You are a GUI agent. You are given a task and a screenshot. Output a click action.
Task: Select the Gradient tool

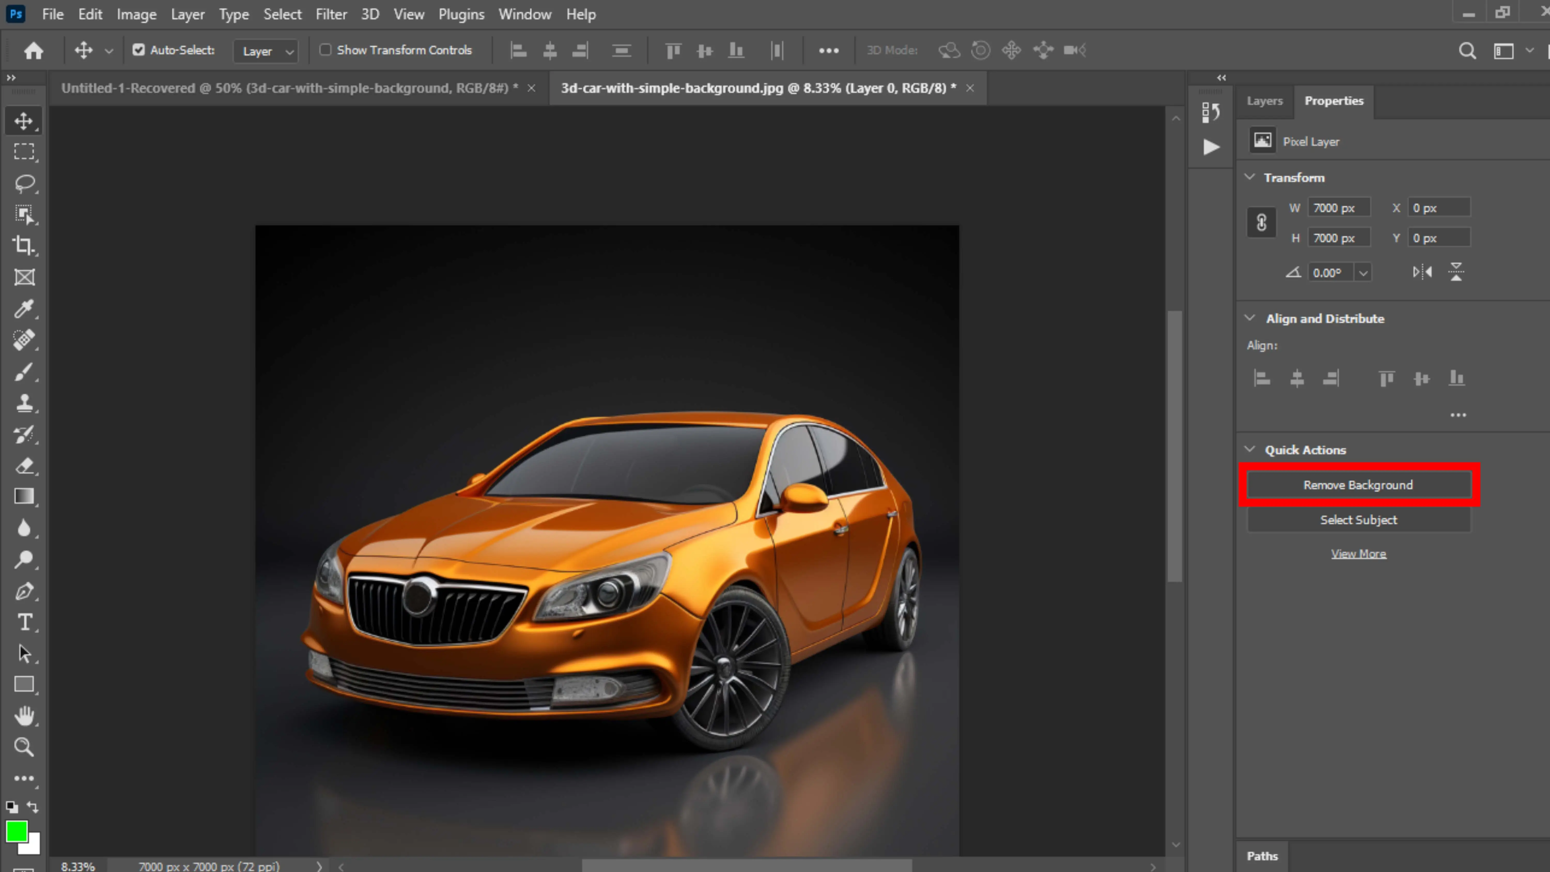[24, 497]
